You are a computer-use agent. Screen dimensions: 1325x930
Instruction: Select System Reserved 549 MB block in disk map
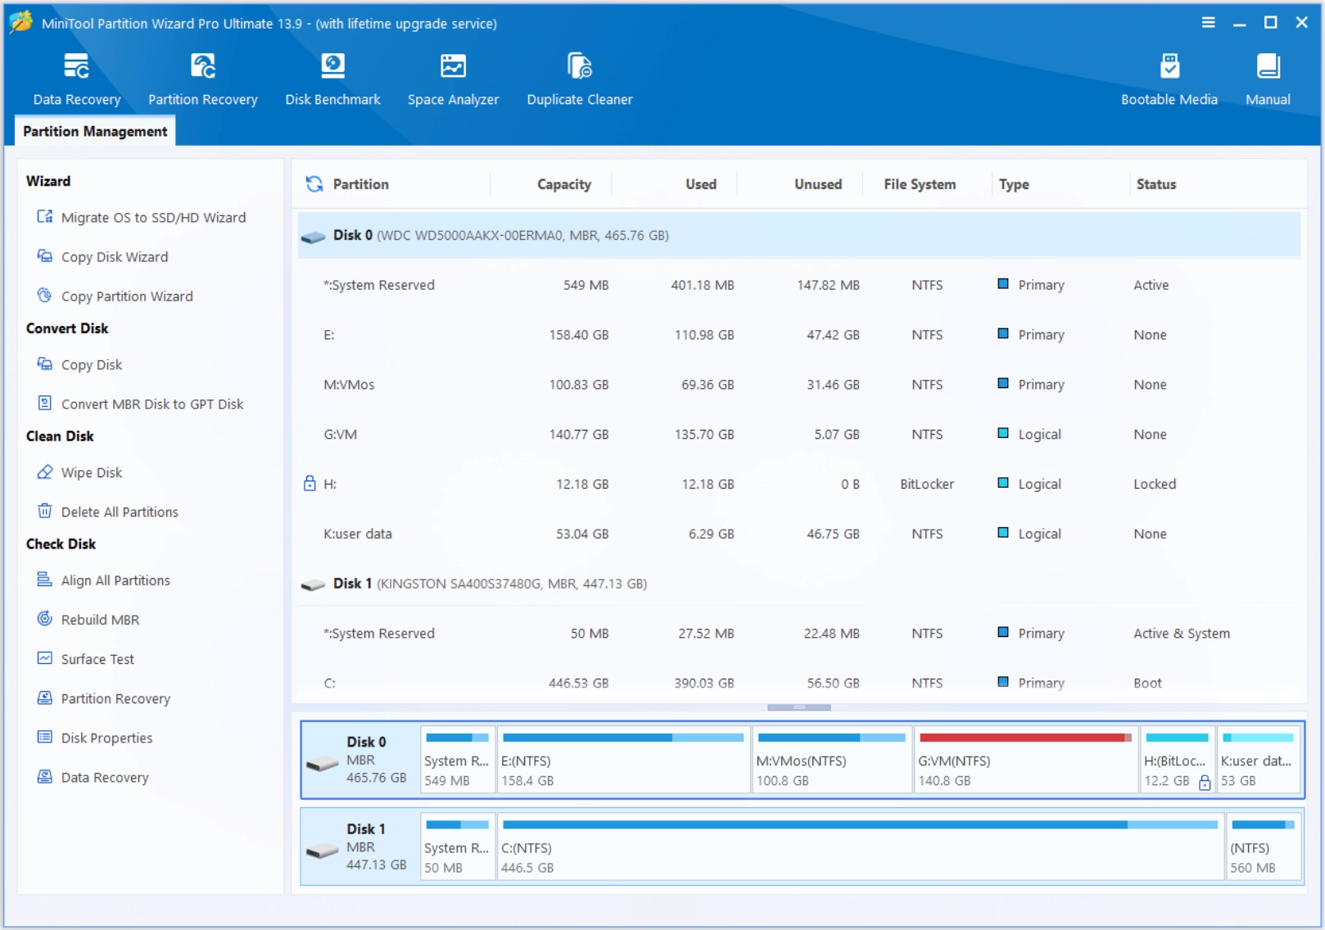[x=457, y=760]
